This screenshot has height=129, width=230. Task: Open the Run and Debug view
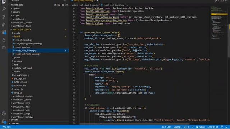[4, 24]
